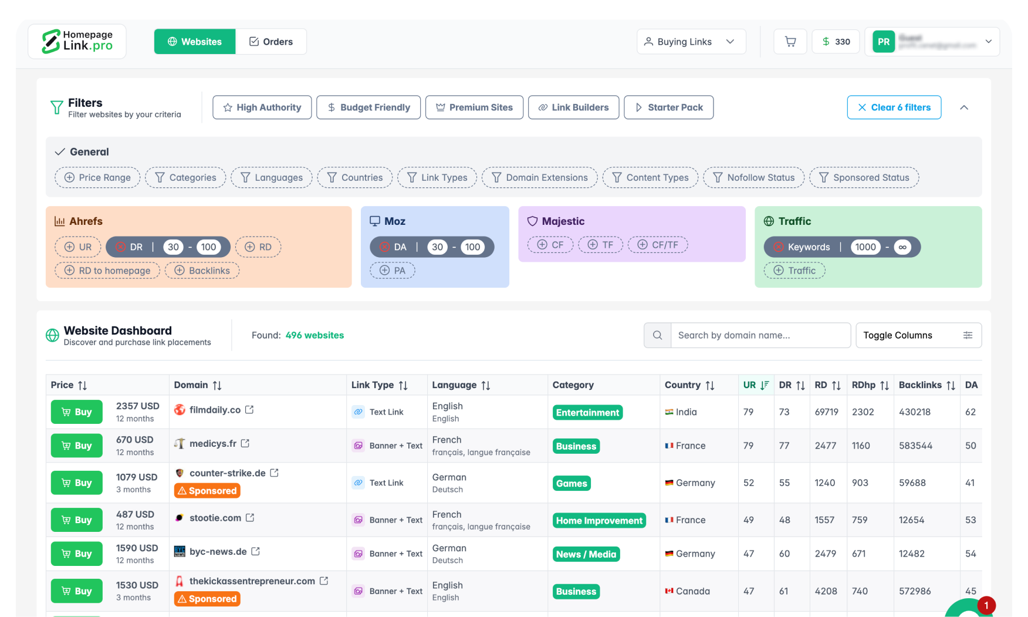Select the Premium Sites preset

(x=474, y=107)
